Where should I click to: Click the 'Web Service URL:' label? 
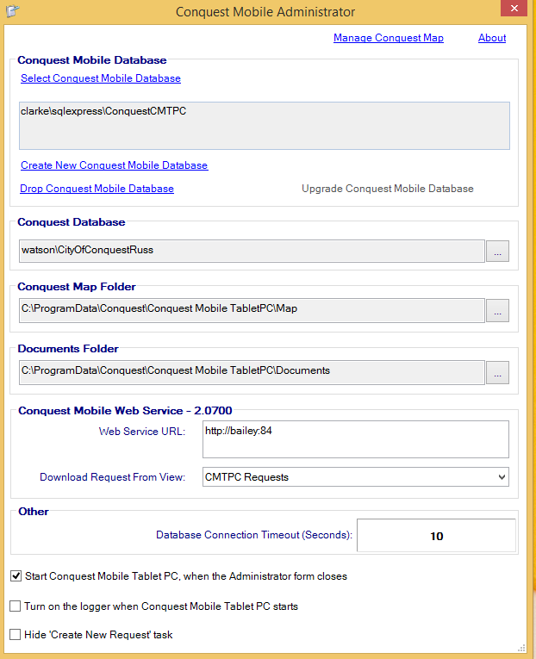point(142,432)
